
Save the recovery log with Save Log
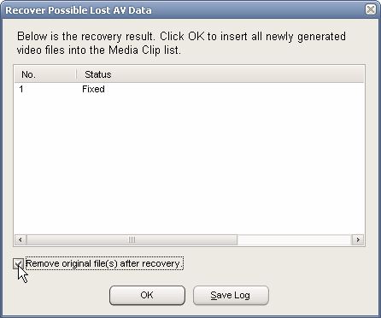tap(231, 295)
